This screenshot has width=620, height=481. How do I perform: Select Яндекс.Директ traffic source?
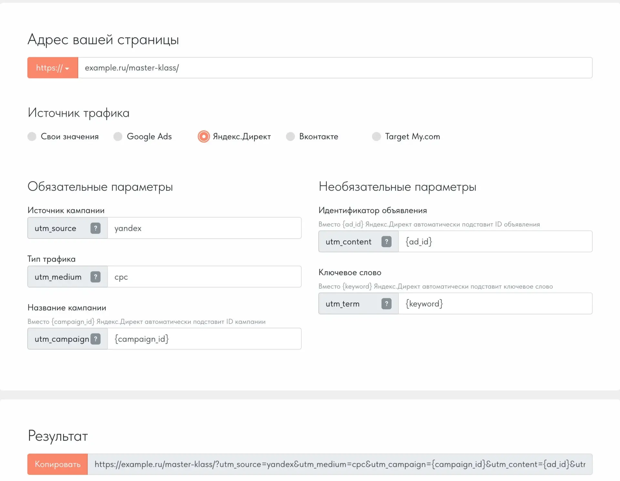point(204,136)
